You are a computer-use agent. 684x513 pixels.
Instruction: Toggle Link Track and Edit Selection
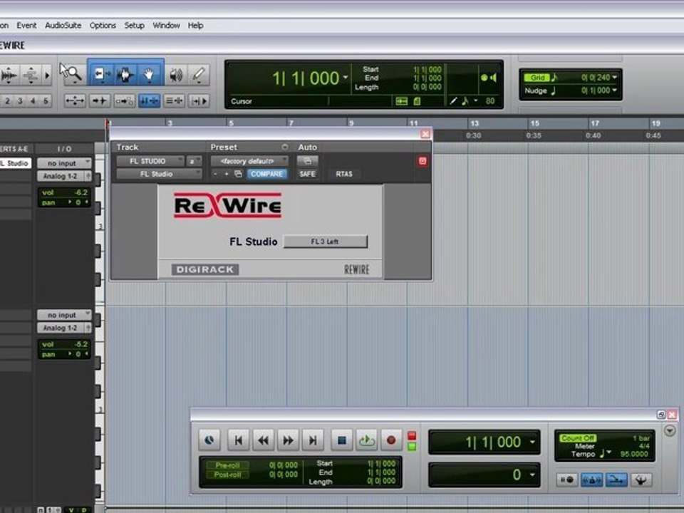(x=174, y=100)
